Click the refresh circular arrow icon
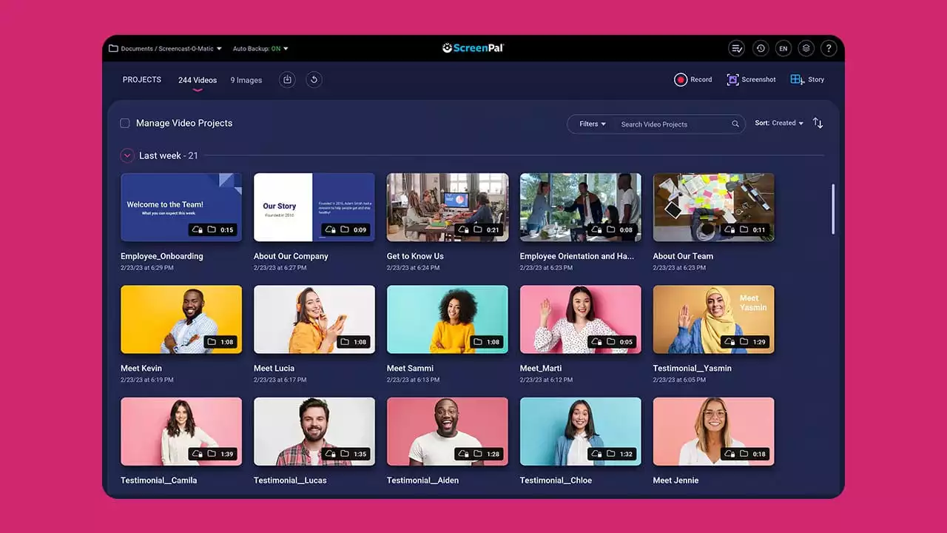 click(314, 80)
